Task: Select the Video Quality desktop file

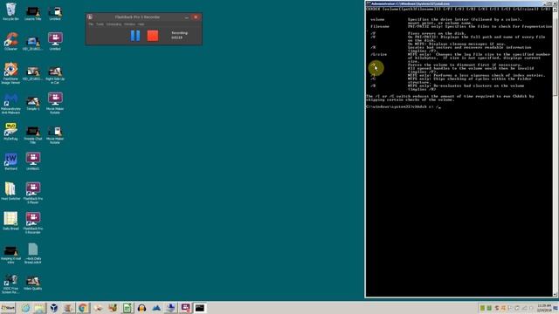Action: point(33,283)
